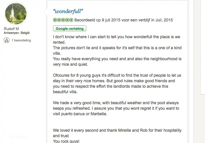
Task: Open the "1 beoordeling" count link
Action: (21, 41)
